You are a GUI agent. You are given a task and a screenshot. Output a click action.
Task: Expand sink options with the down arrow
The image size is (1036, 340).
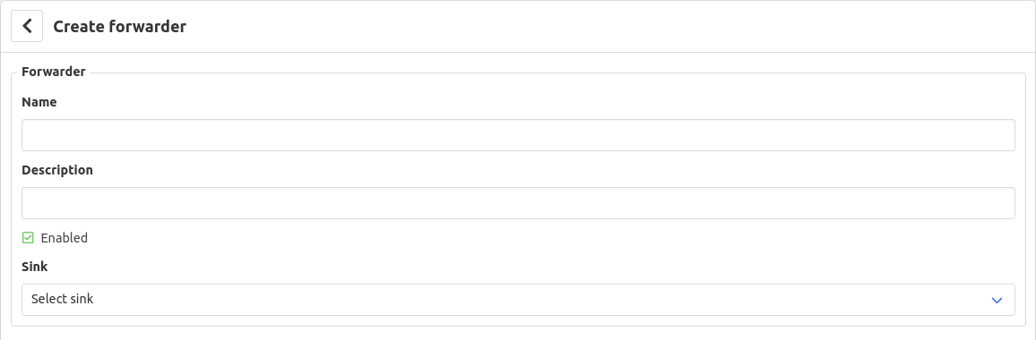click(x=997, y=301)
